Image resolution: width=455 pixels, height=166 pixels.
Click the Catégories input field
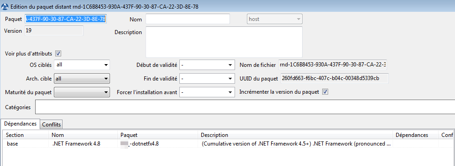coord(245,107)
